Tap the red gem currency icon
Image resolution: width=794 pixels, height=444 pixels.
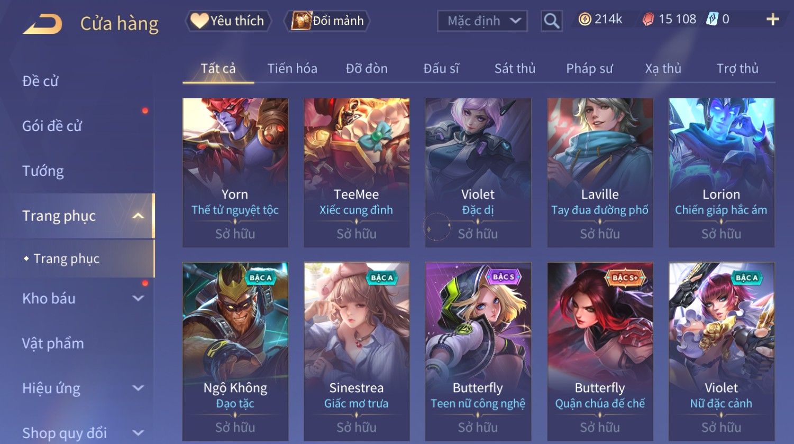648,20
